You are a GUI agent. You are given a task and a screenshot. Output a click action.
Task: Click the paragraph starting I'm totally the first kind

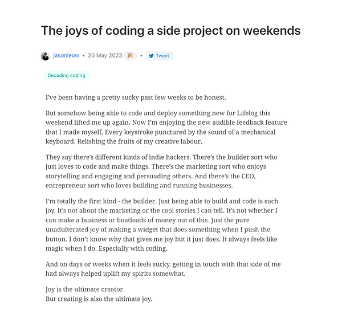pyautogui.click(x=162, y=225)
